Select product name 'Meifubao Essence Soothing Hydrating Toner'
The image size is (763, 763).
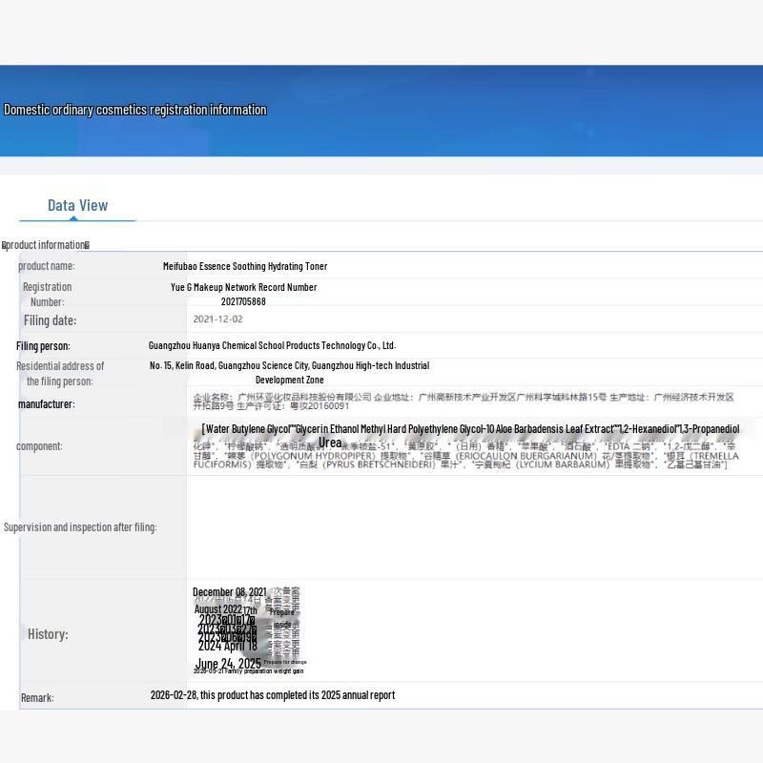pos(245,266)
